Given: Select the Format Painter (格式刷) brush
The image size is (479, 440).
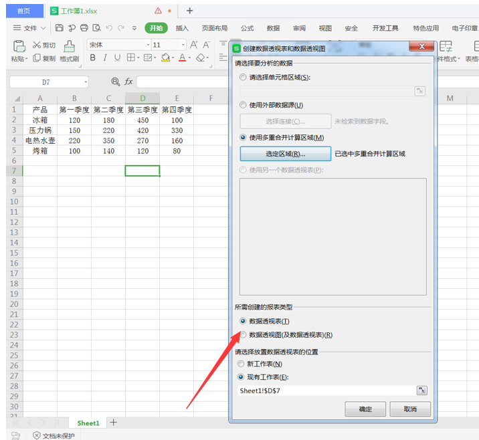Looking at the screenshot, I should (69, 46).
